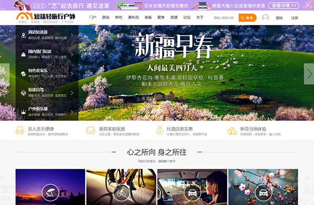This screenshot has height=205, width=314.
Task: Click the orange 搜索 search button
Action: (248, 18)
